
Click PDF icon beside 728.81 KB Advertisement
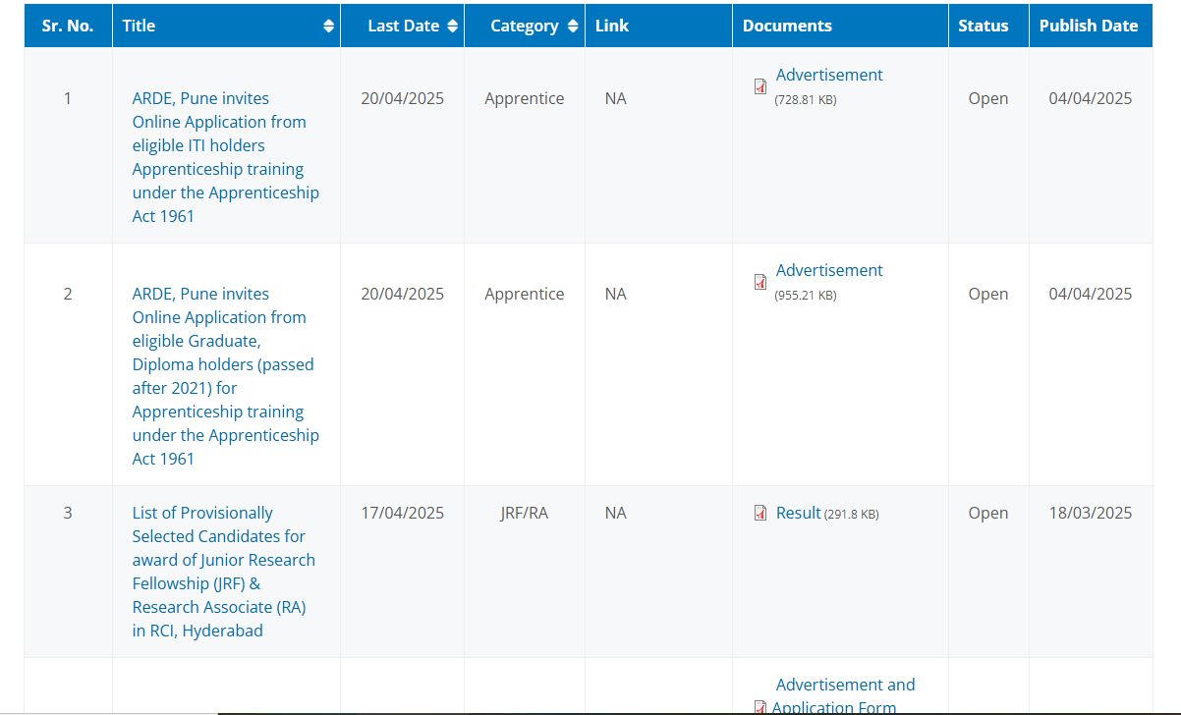click(x=760, y=86)
